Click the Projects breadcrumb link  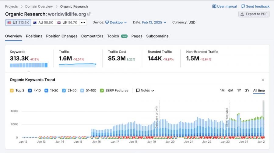[x=12, y=6]
